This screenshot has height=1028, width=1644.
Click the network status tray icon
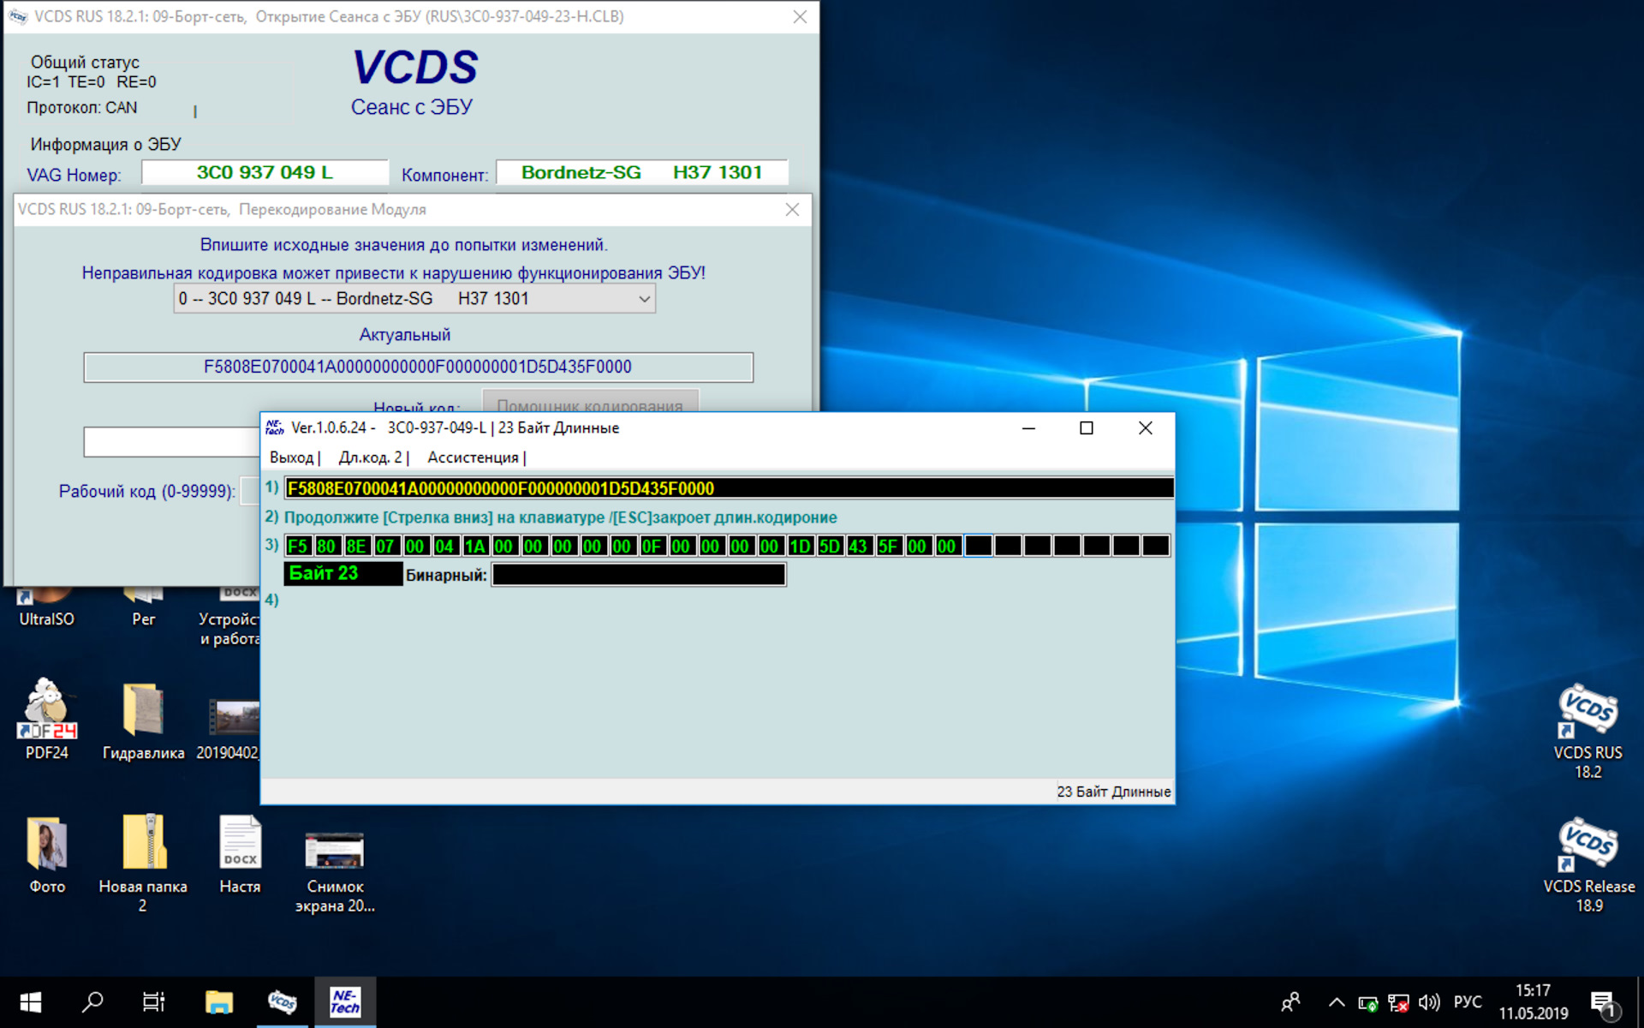pyautogui.click(x=1398, y=1002)
